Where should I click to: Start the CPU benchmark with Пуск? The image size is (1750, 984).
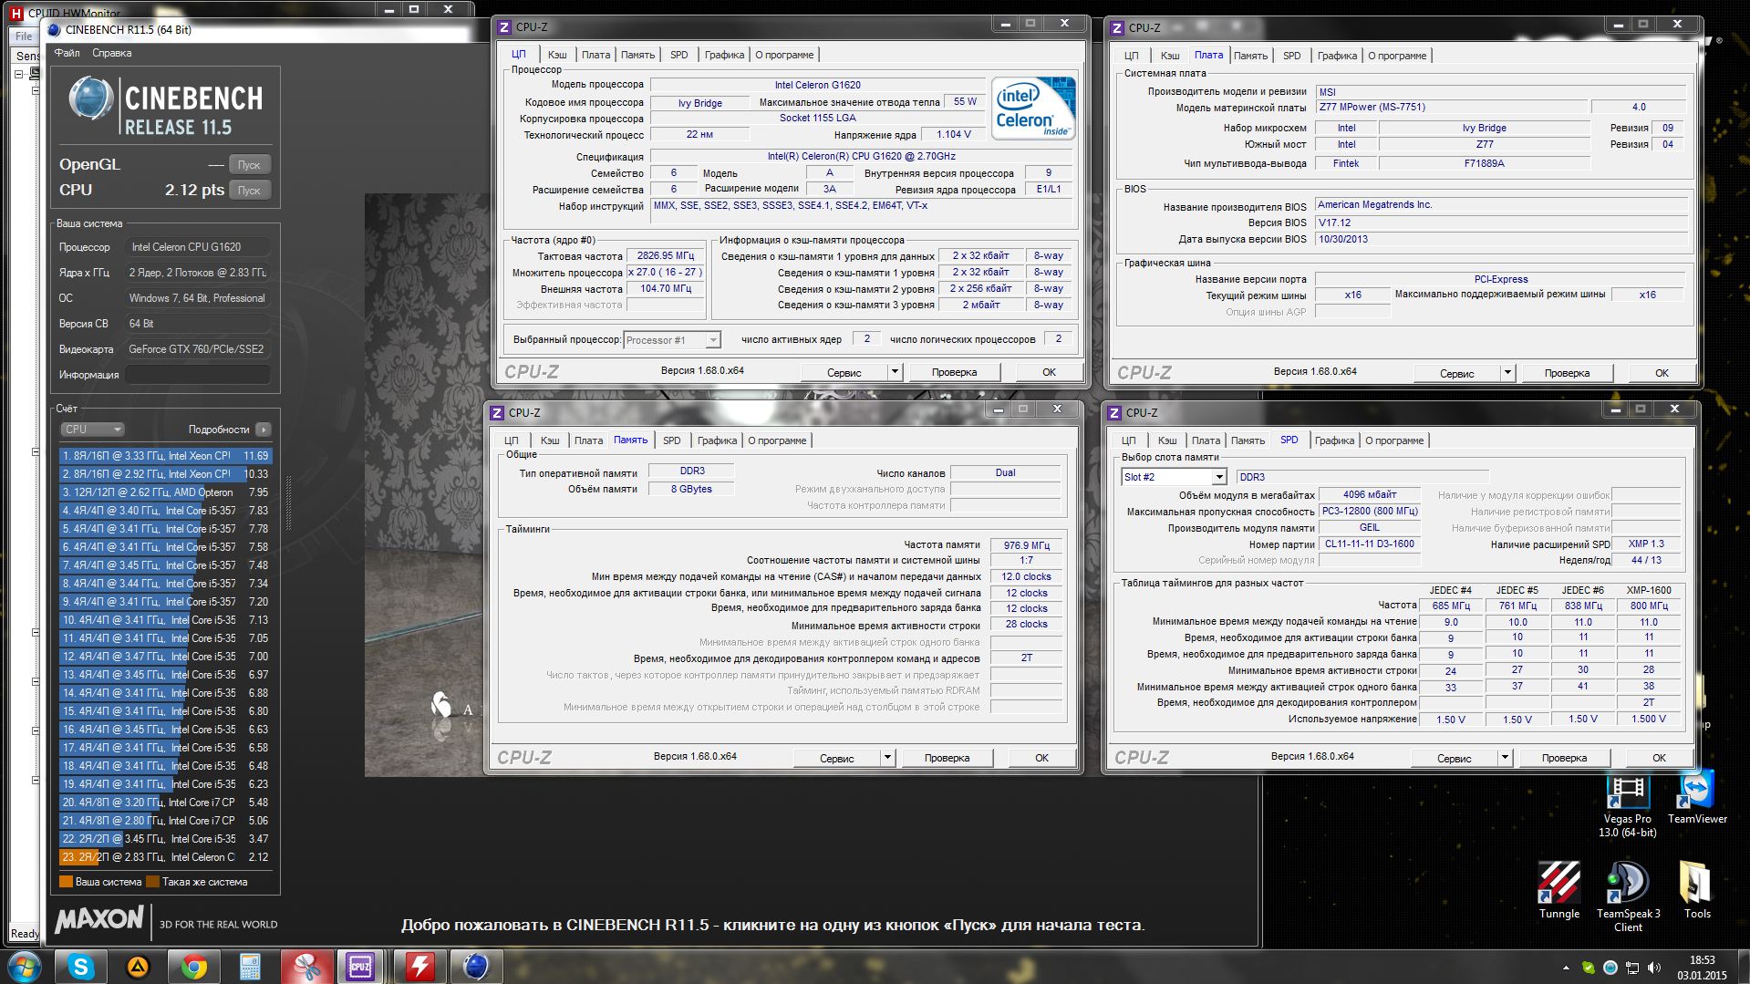(249, 191)
